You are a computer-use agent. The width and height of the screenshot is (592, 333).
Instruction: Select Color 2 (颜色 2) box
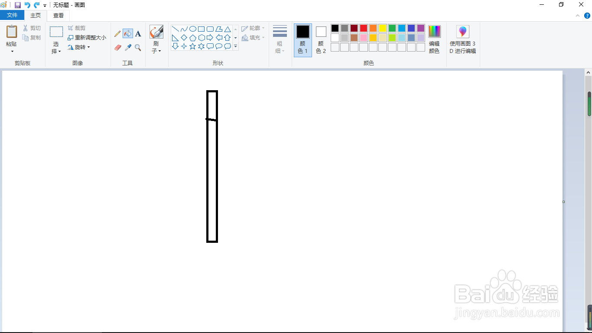click(x=321, y=40)
